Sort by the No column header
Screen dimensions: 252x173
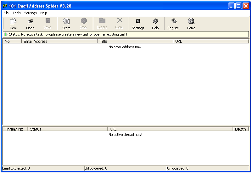[x=12, y=41]
